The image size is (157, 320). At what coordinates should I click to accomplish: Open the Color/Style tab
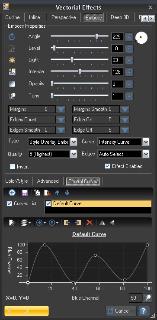[16, 181]
